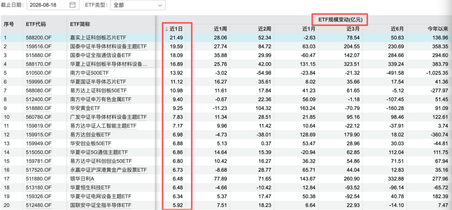Sort by 近1月 column header
Screen dimensions: 452x210
coord(308,29)
